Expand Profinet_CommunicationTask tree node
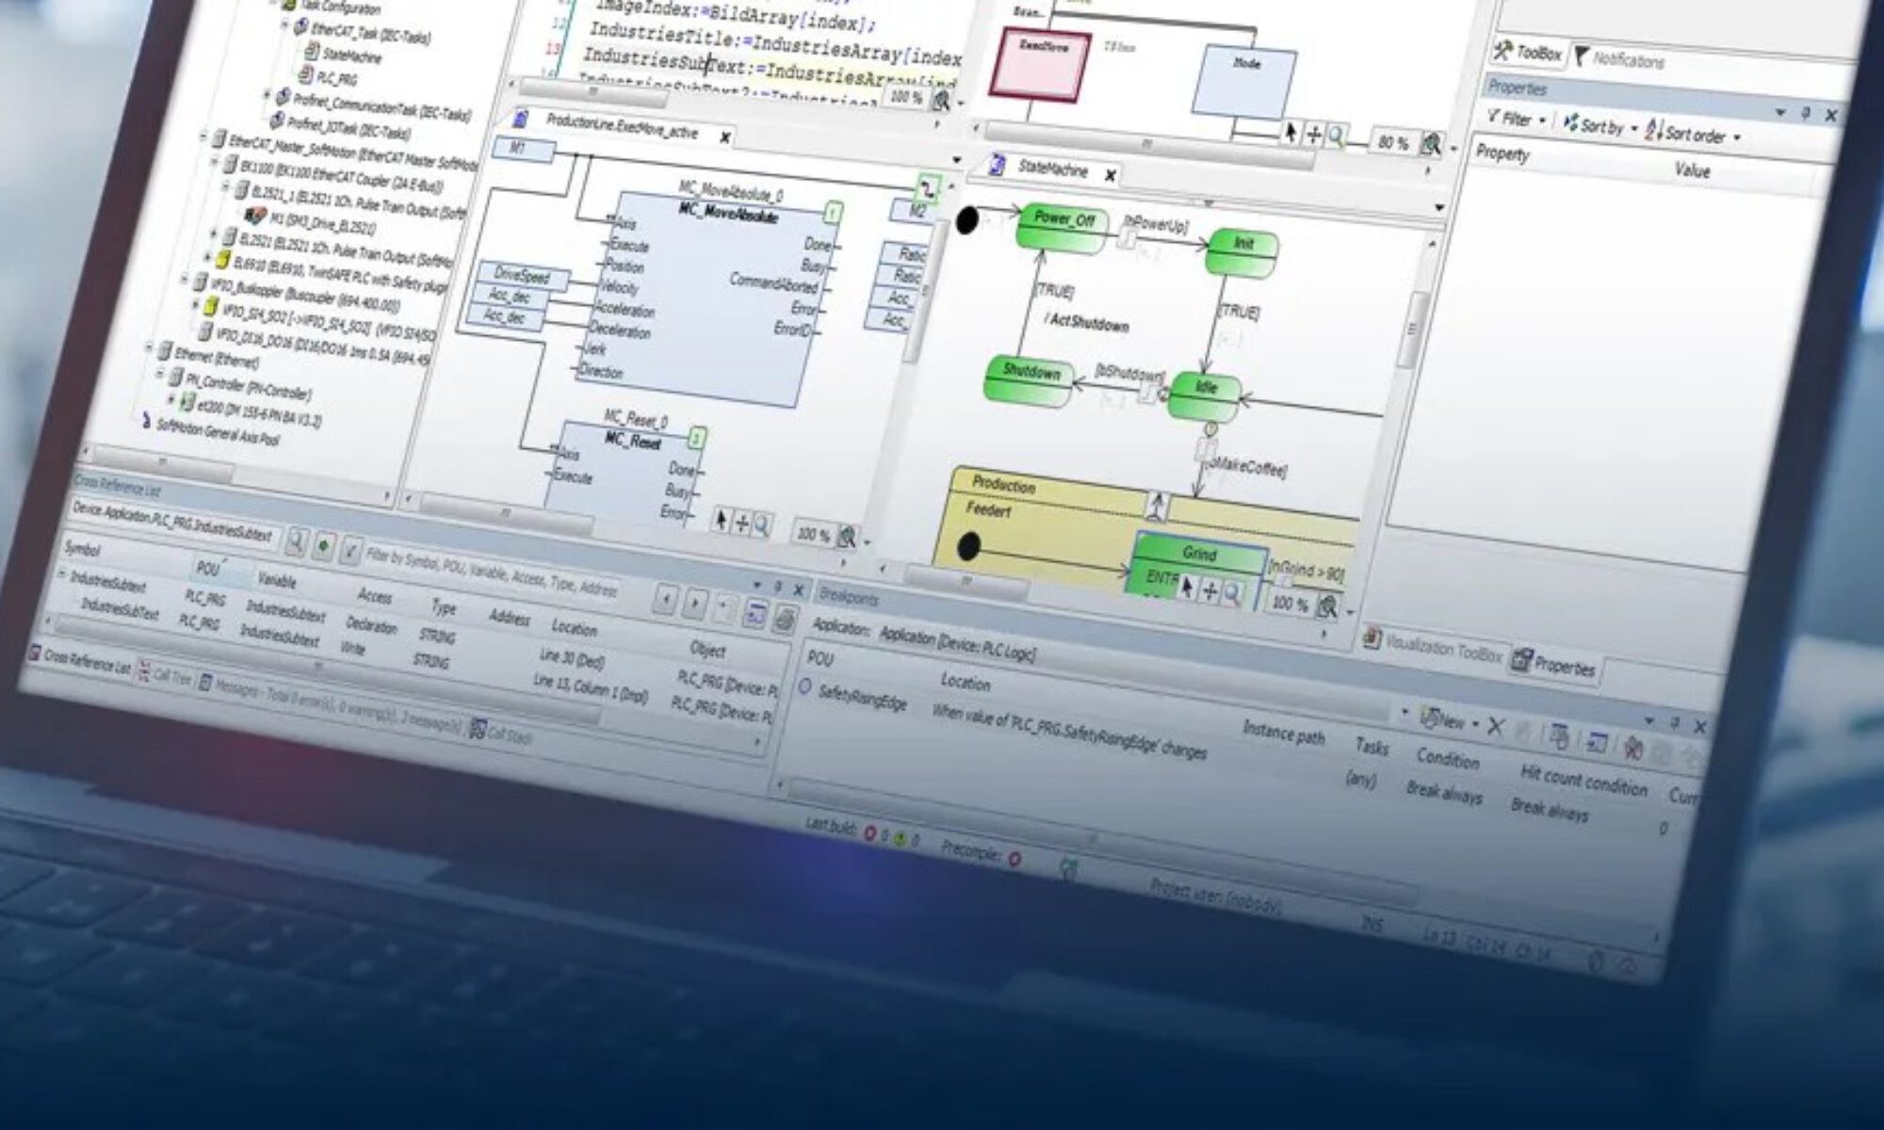 click(x=267, y=95)
